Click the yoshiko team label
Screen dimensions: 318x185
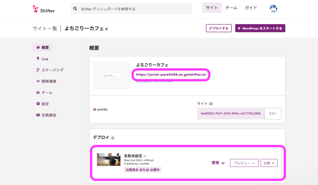coord(100,110)
